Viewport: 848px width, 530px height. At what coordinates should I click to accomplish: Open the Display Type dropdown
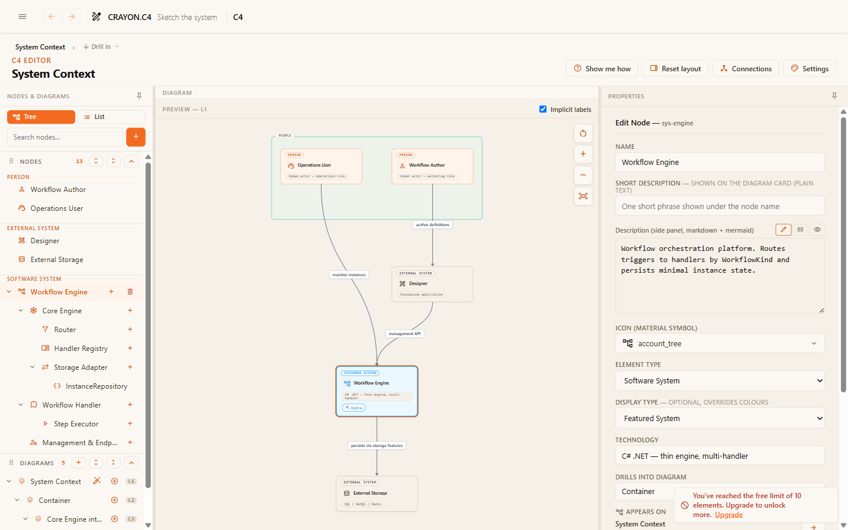click(720, 418)
